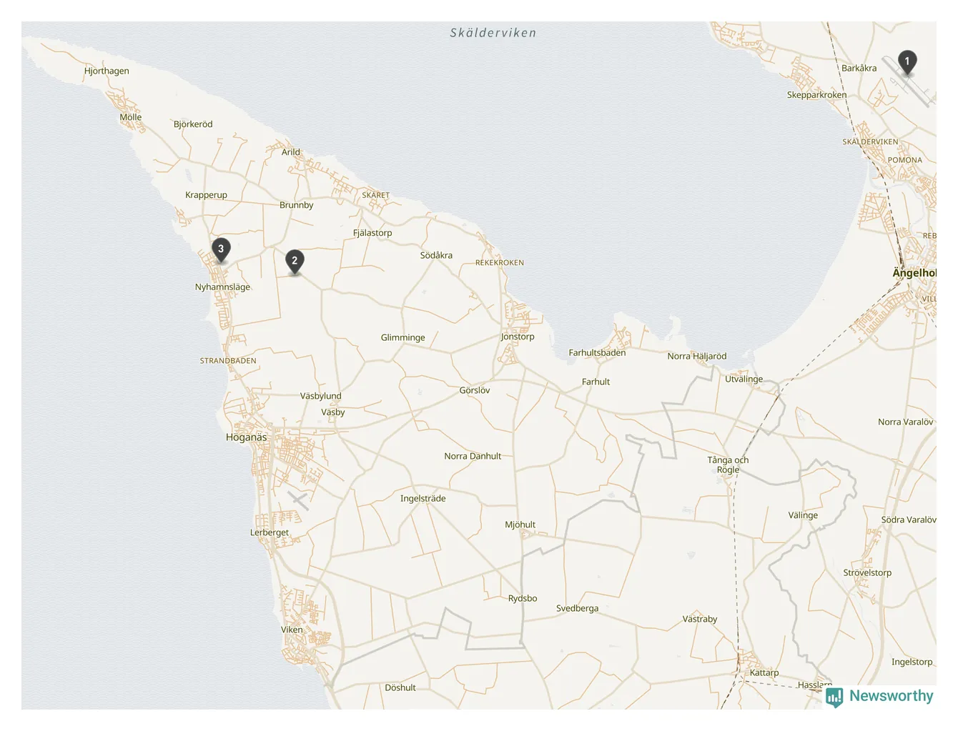The width and height of the screenshot is (958, 731).
Task: Click the Newsworthy logo icon
Action: click(x=834, y=697)
